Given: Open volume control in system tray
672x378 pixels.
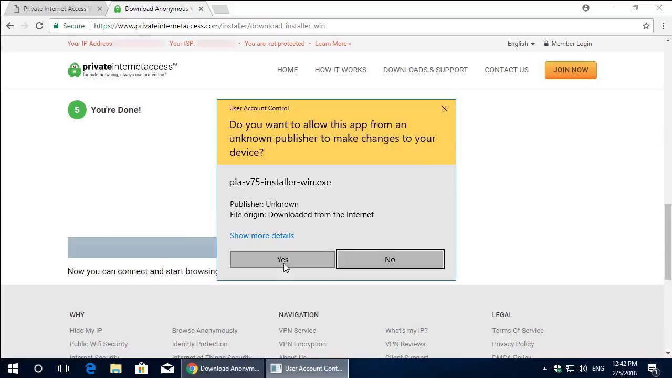Looking at the screenshot, I should pos(583,369).
